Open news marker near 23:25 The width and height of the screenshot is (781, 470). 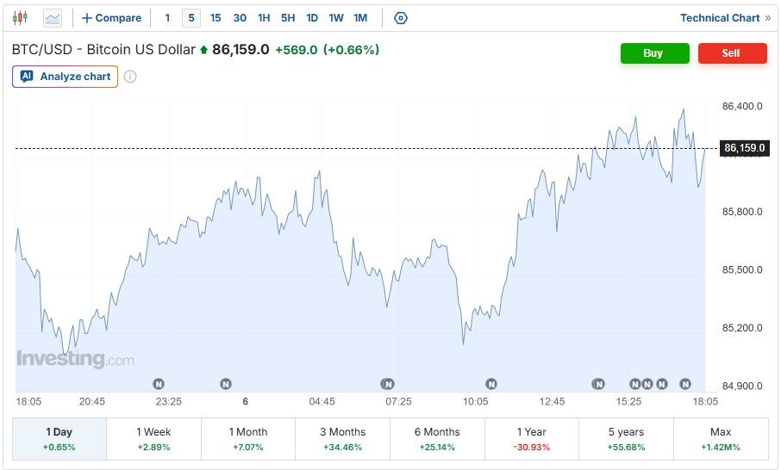click(159, 384)
